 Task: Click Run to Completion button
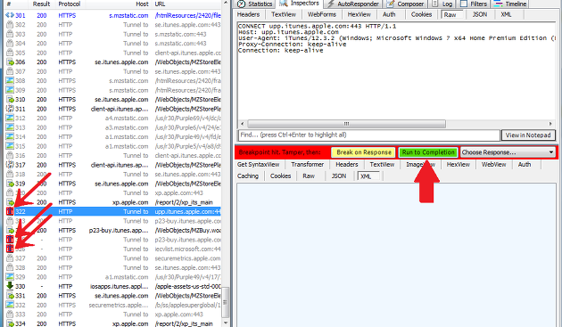coord(428,152)
